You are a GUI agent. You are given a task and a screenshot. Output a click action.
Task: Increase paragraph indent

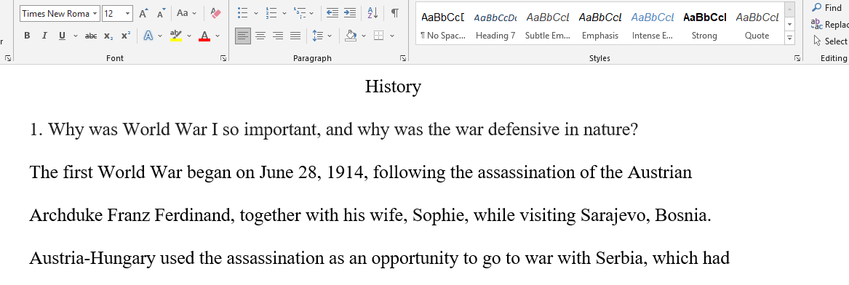pyautogui.click(x=351, y=14)
